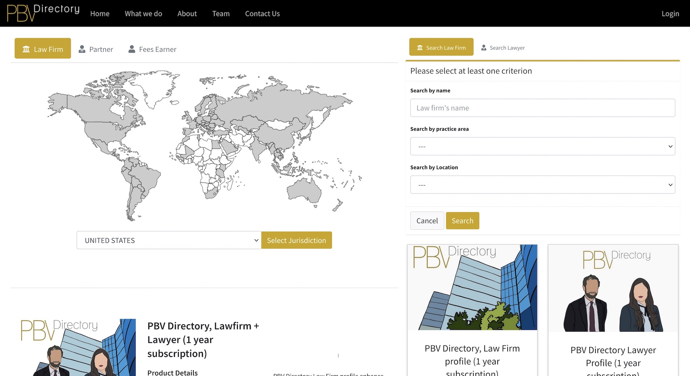The image size is (690, 376).
Task: Click the 'Search by Location' label
Action: tap(434, 167)
